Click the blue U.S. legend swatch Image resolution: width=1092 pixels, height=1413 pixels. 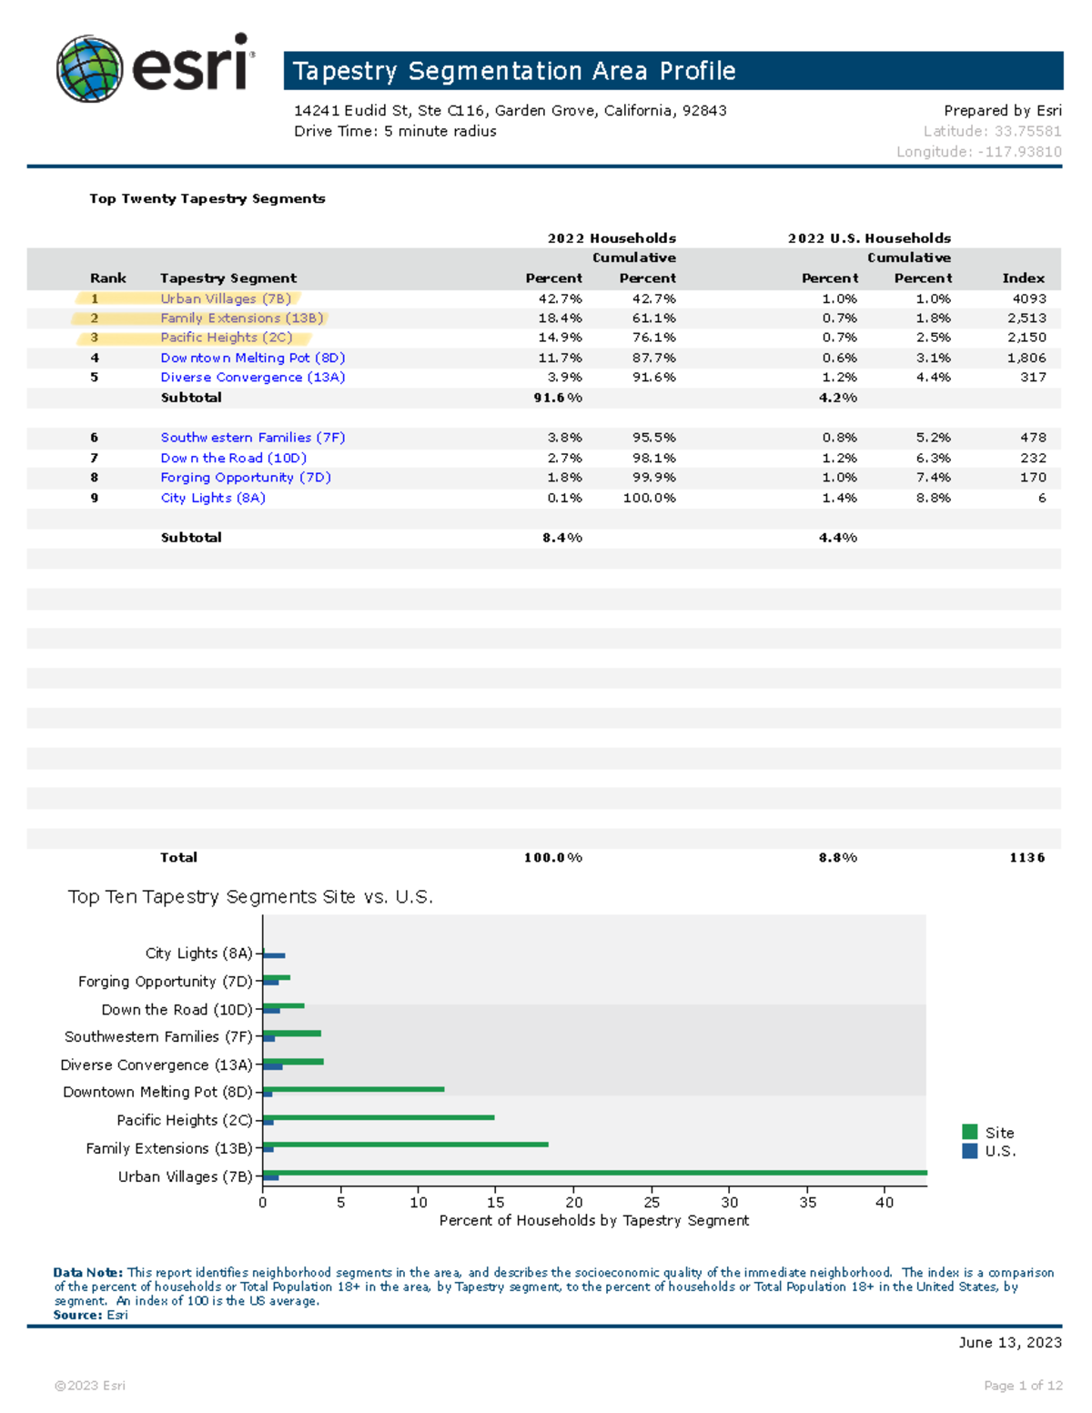(x=969, y=1151)
